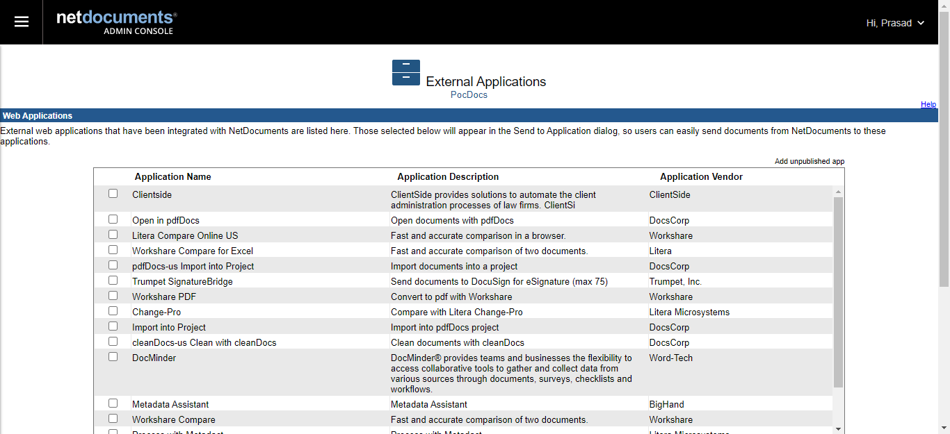Click the Word-Tech vendor cell
950x434 pixels.
click(x=671, y=358)
